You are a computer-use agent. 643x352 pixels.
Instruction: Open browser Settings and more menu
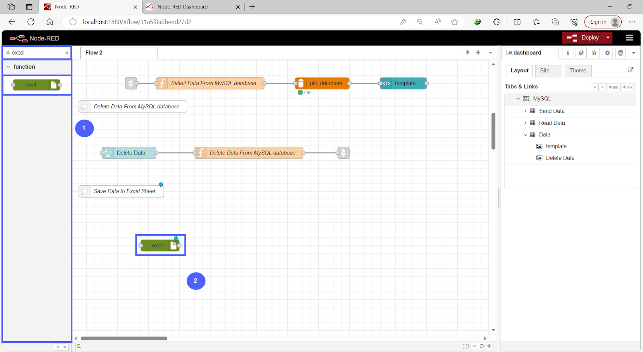(x=632, y=22)
